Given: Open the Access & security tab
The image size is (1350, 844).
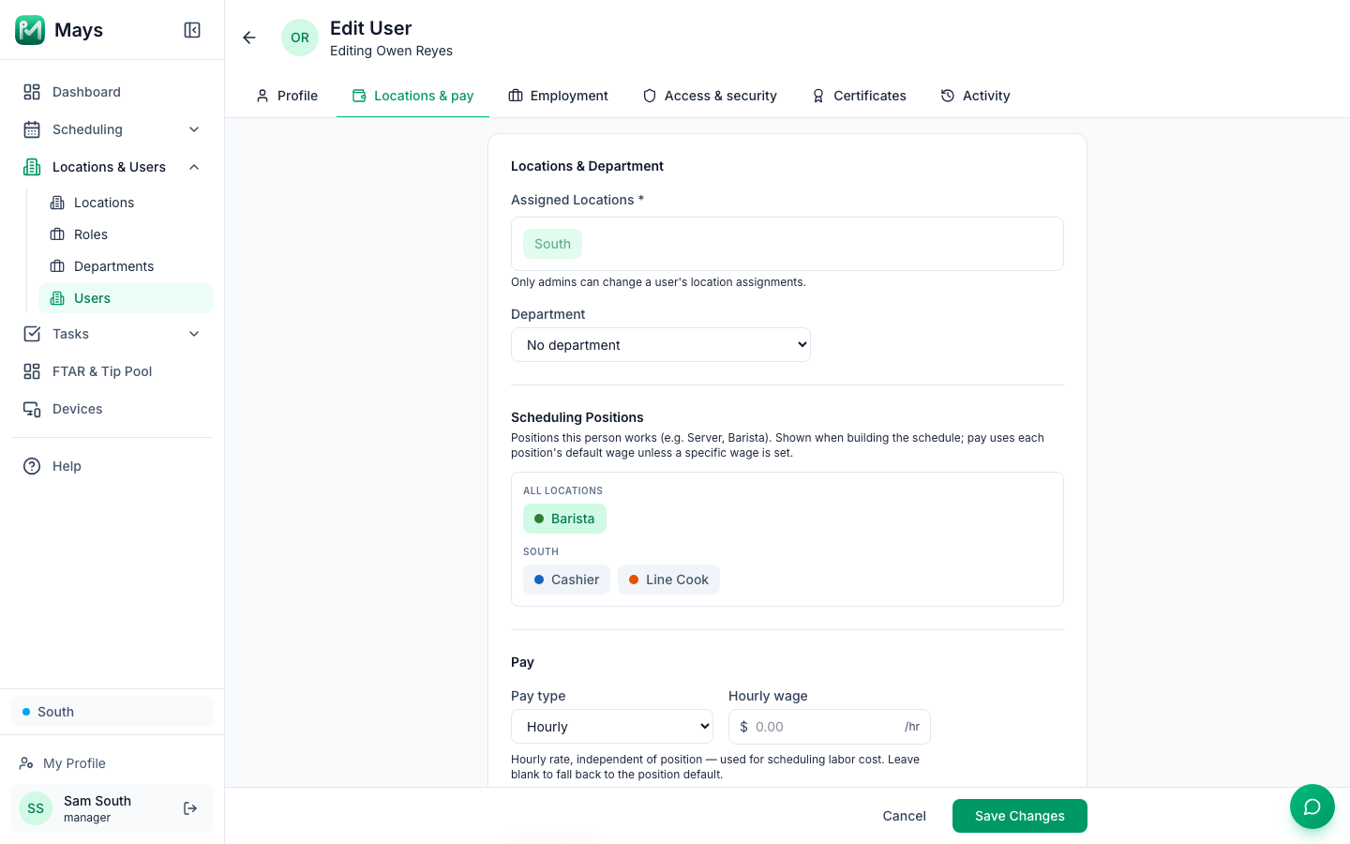Looking at the screenshot, I should coord(710,96).
